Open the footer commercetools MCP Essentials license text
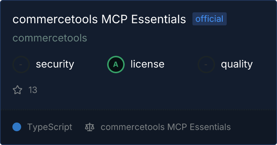 click(x=165, y=127)
